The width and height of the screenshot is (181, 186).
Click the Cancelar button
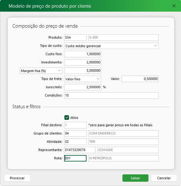click(164, 178)
